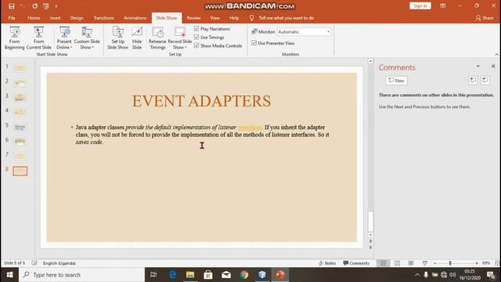
Task: Go to Previous comment icon
Action: click(x=473, y=80)
